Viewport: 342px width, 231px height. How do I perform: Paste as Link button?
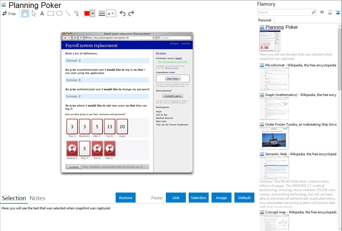coord(176,198)
